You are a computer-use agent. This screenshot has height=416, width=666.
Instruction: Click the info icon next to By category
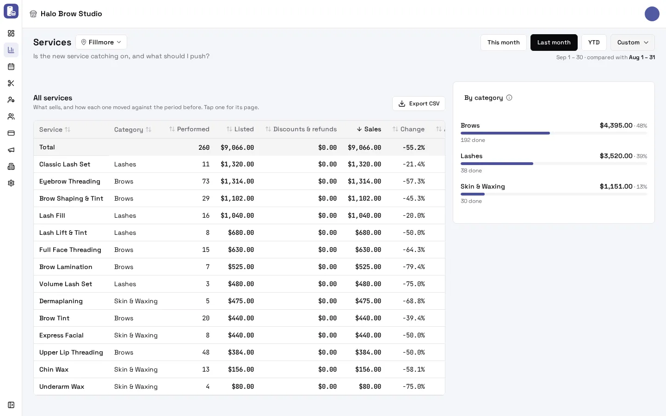point(509,98)
